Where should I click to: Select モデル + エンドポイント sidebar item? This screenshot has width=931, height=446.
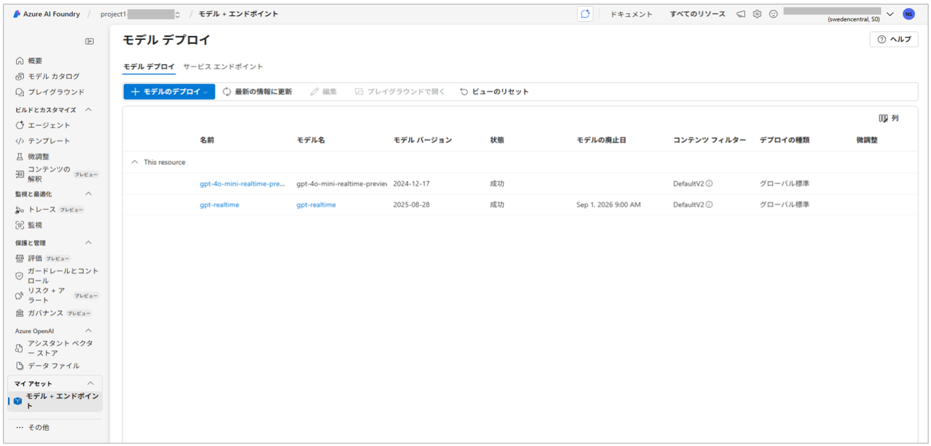(55, 401)
